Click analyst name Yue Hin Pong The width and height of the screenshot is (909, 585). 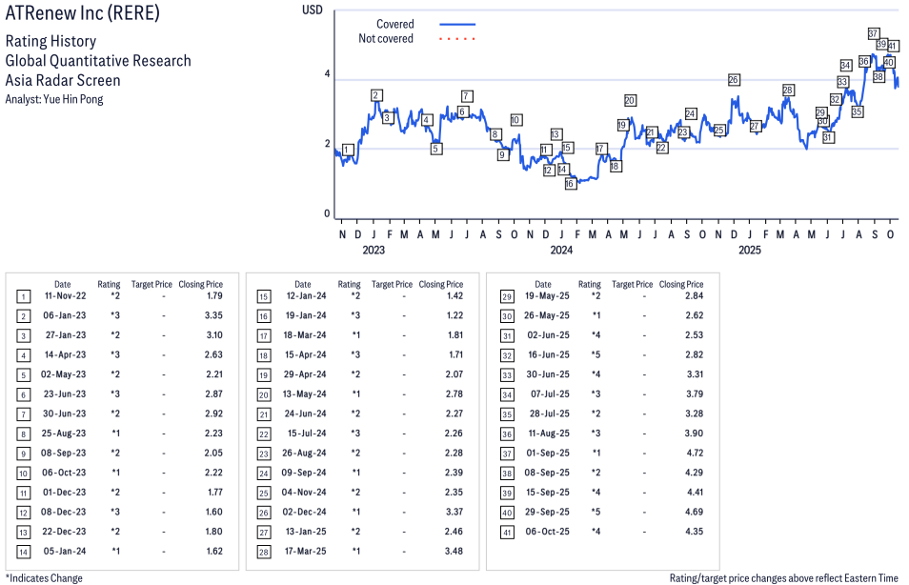pos(54,99)
